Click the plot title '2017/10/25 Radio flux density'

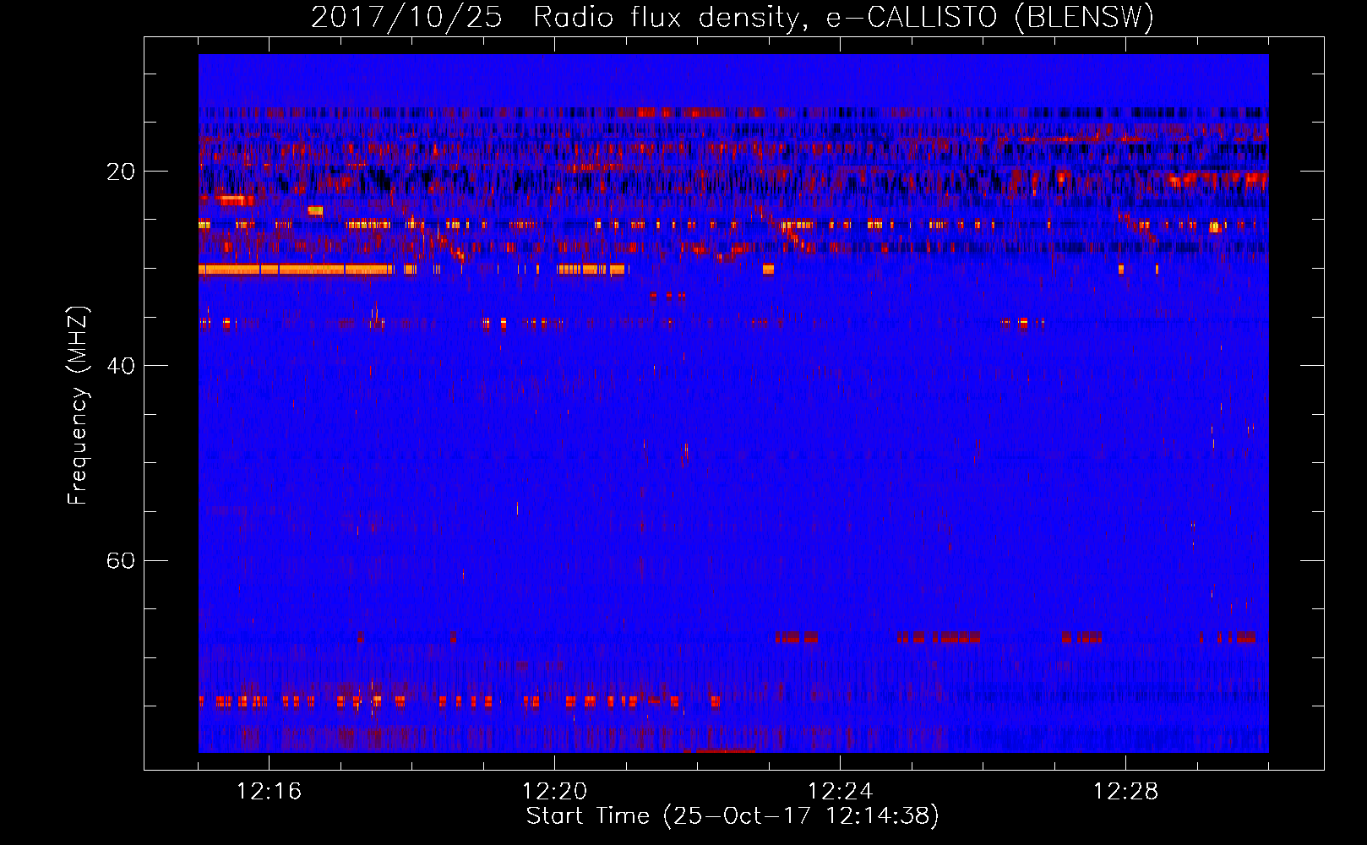pyautogui.click(x=732, y=18)
